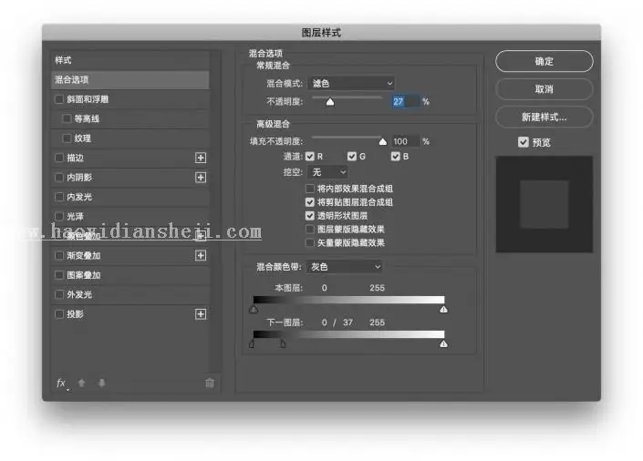Click 下一图层 white point slider handle
Screen dimensions: 643x461
443,344
